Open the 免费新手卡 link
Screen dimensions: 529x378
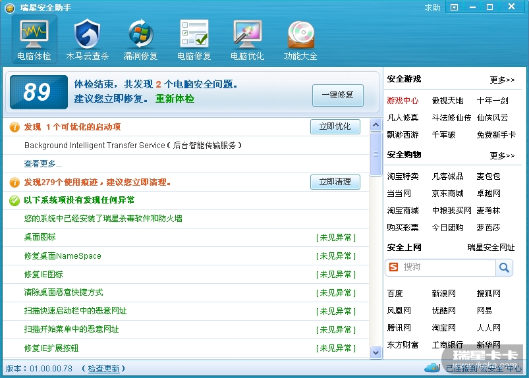click(x=496, y=135)
